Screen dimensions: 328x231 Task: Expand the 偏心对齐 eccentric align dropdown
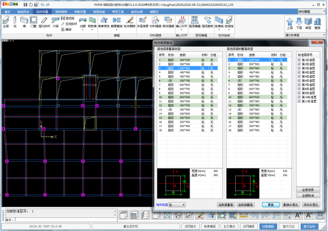181,30
